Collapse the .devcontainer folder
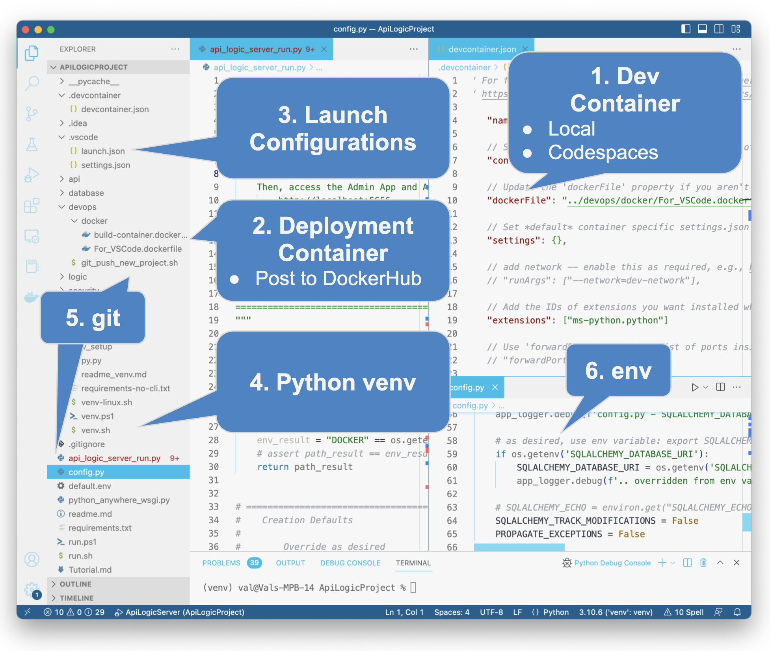Viewport: 770px width, 651px height. pyautogui.click(x=118, y=95)
